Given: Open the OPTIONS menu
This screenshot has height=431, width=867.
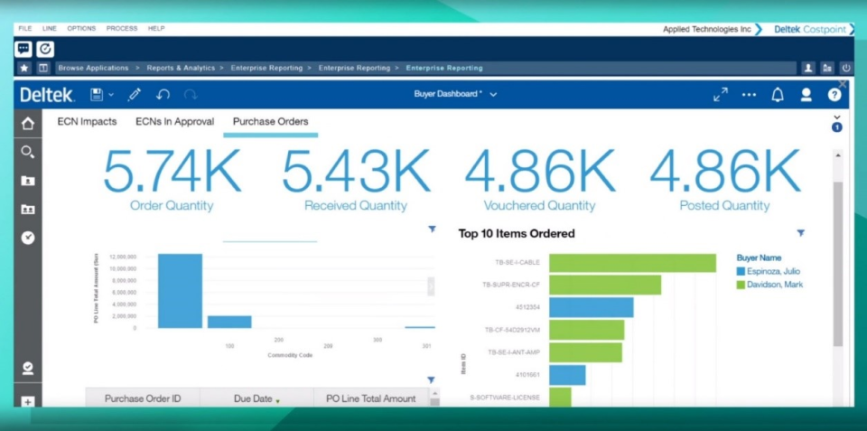Looking at the screenshot, I should pyautogui.click(x=81, y=29).
